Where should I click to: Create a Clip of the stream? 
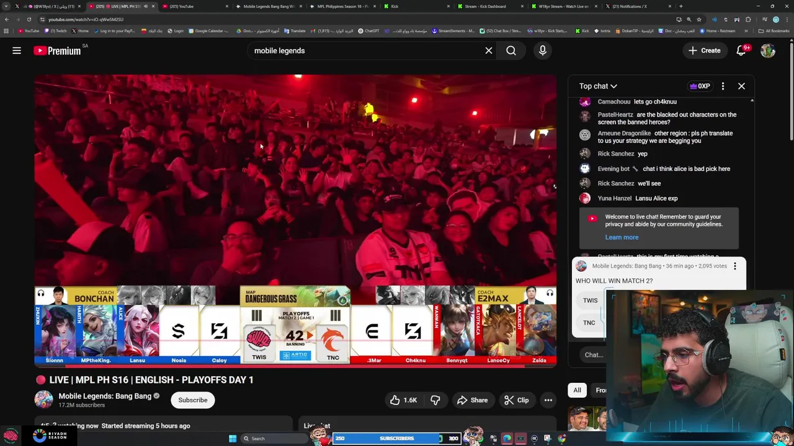(516, 400)
